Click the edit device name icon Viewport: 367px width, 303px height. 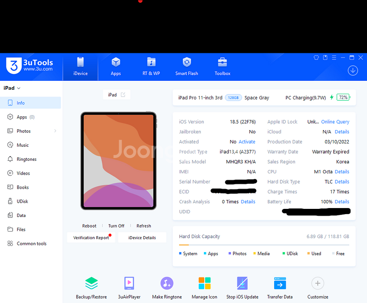pyautogui.click(x=123, y=95)
